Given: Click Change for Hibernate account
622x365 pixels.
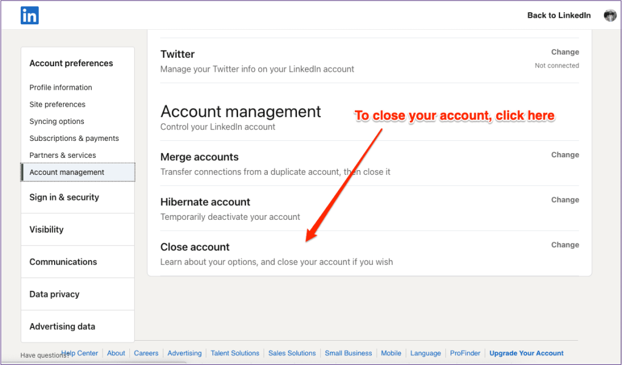Looking at the screenshot, I should 565,200.
